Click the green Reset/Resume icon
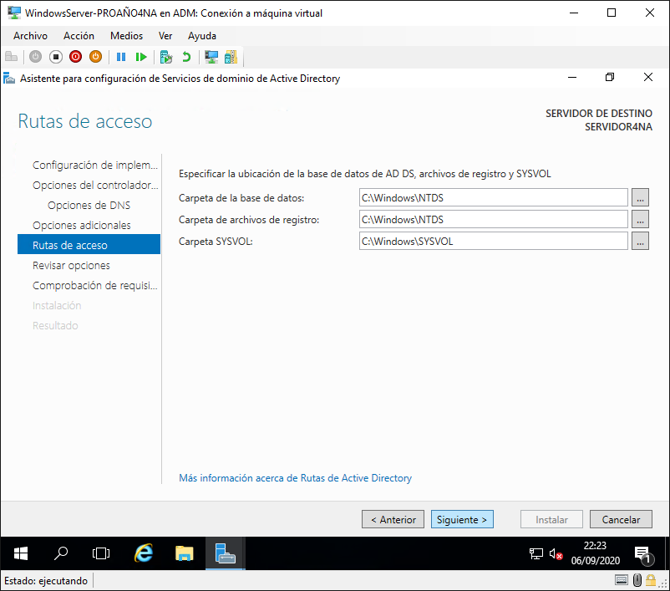This screenshot has height=591, width=670. click(141, 57)
